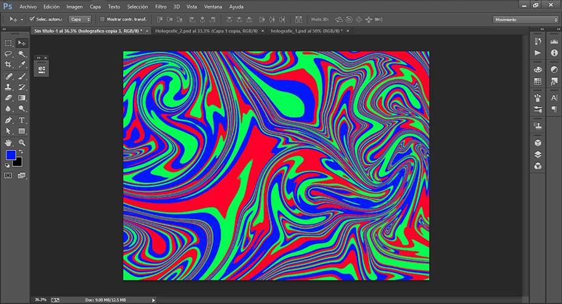
Task: Open the Brush Presets panel icon
Action: pyautogui.click(x=538, y=98)
